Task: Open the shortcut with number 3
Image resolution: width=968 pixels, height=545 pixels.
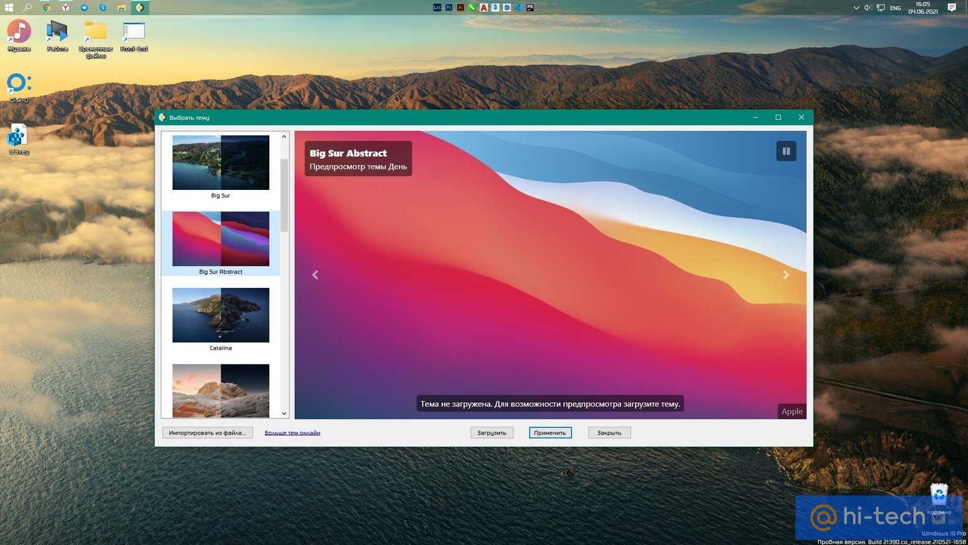Action: tap(495, 7)
